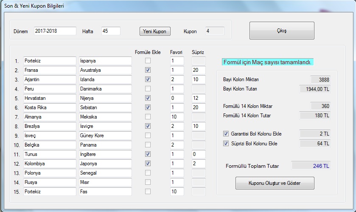Click the İngiltere team field
Image resolution: width=356 pixels, height=212 pixels.
(105, 154)
